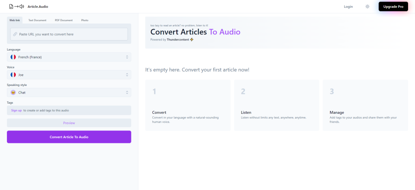415x190 pixels.
Task: Click the Article.Audio logo icon
Action: [16, 6]
